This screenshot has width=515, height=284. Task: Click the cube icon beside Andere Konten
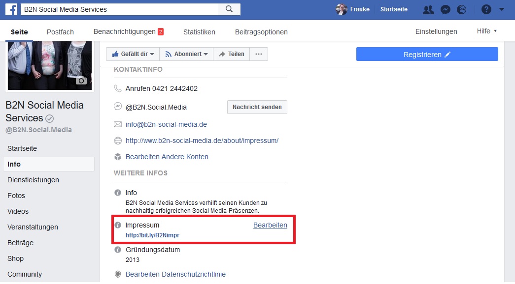[x=118, y=157]
